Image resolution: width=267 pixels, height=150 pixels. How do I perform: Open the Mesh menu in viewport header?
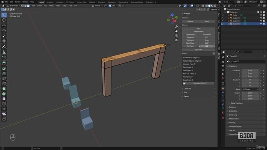51,6
